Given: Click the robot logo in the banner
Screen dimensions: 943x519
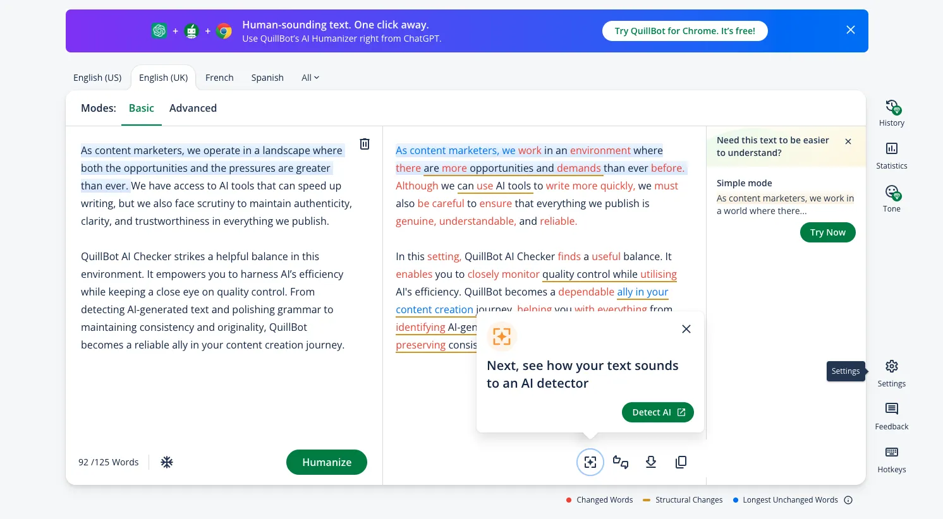Looking at the screenshot, I should pos(192,30).
